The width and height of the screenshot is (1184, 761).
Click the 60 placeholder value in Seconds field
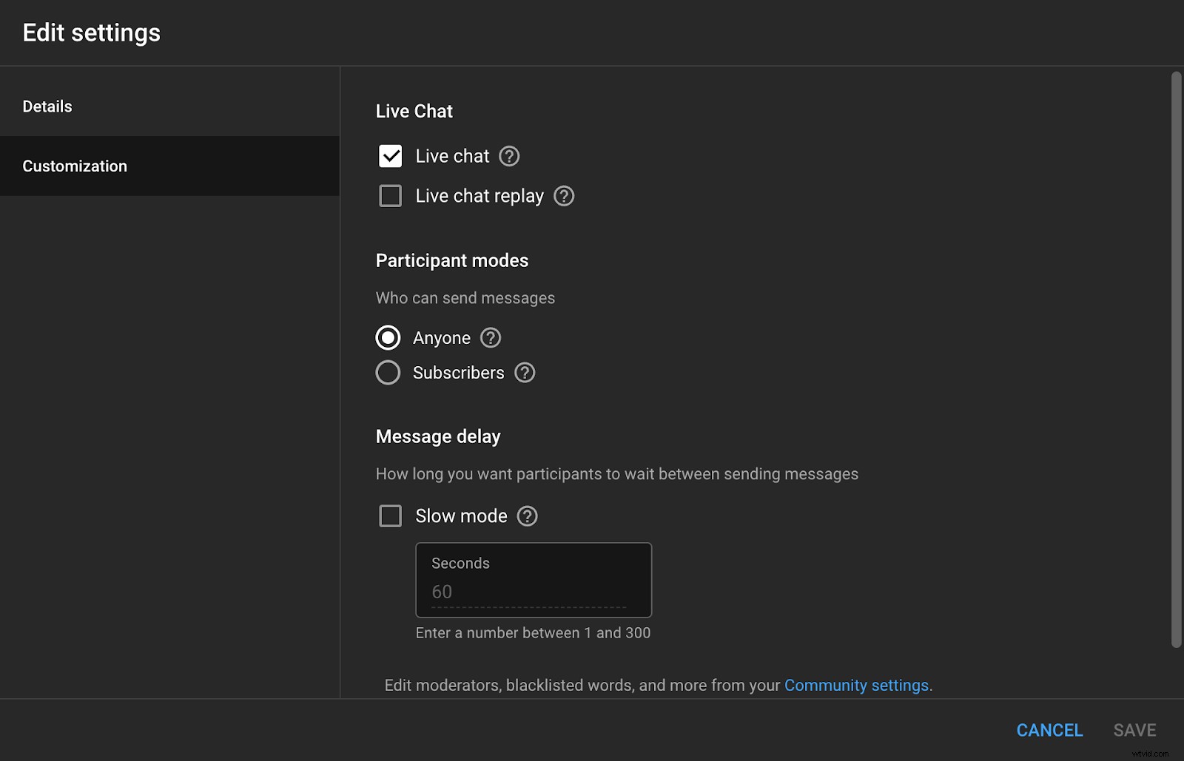click(x=442, y=592)
